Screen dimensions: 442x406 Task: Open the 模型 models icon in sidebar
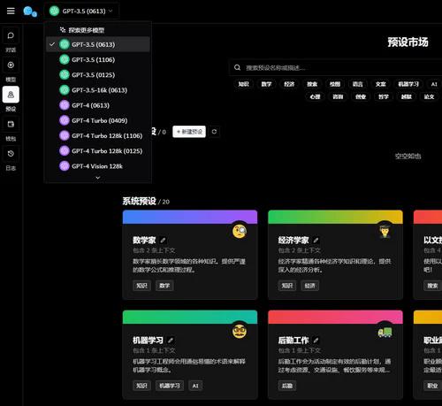11,65
